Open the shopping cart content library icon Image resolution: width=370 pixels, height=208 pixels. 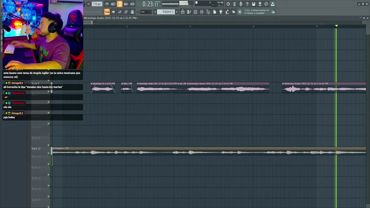(x=240, y=12)
